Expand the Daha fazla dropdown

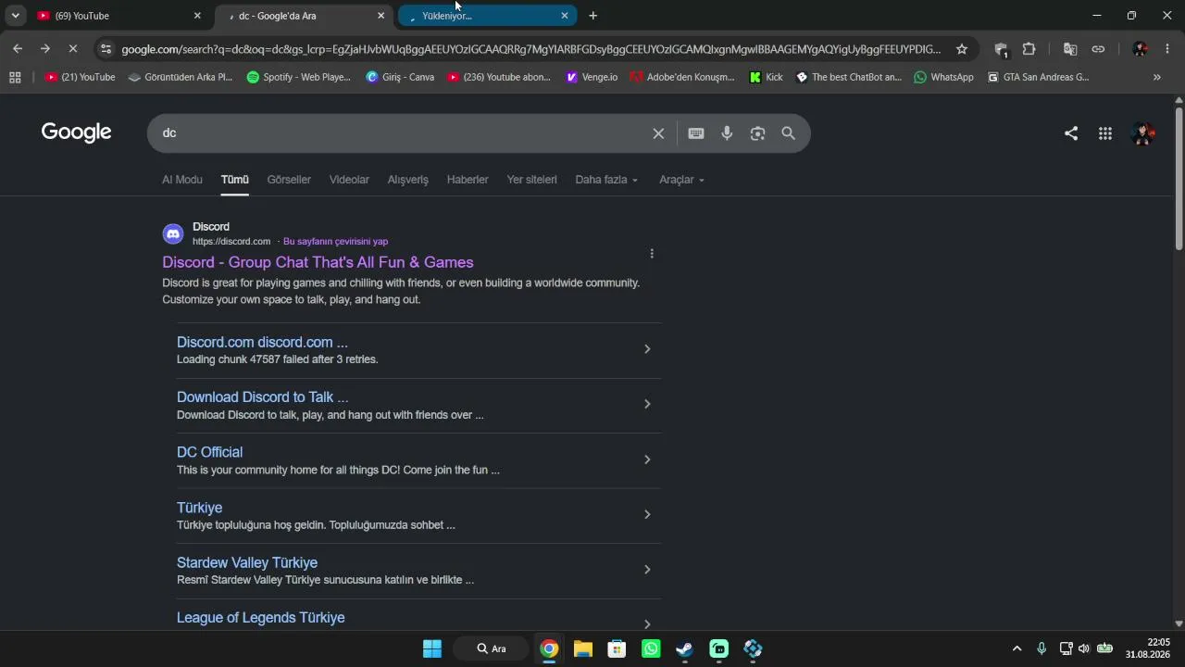(606, 180)
